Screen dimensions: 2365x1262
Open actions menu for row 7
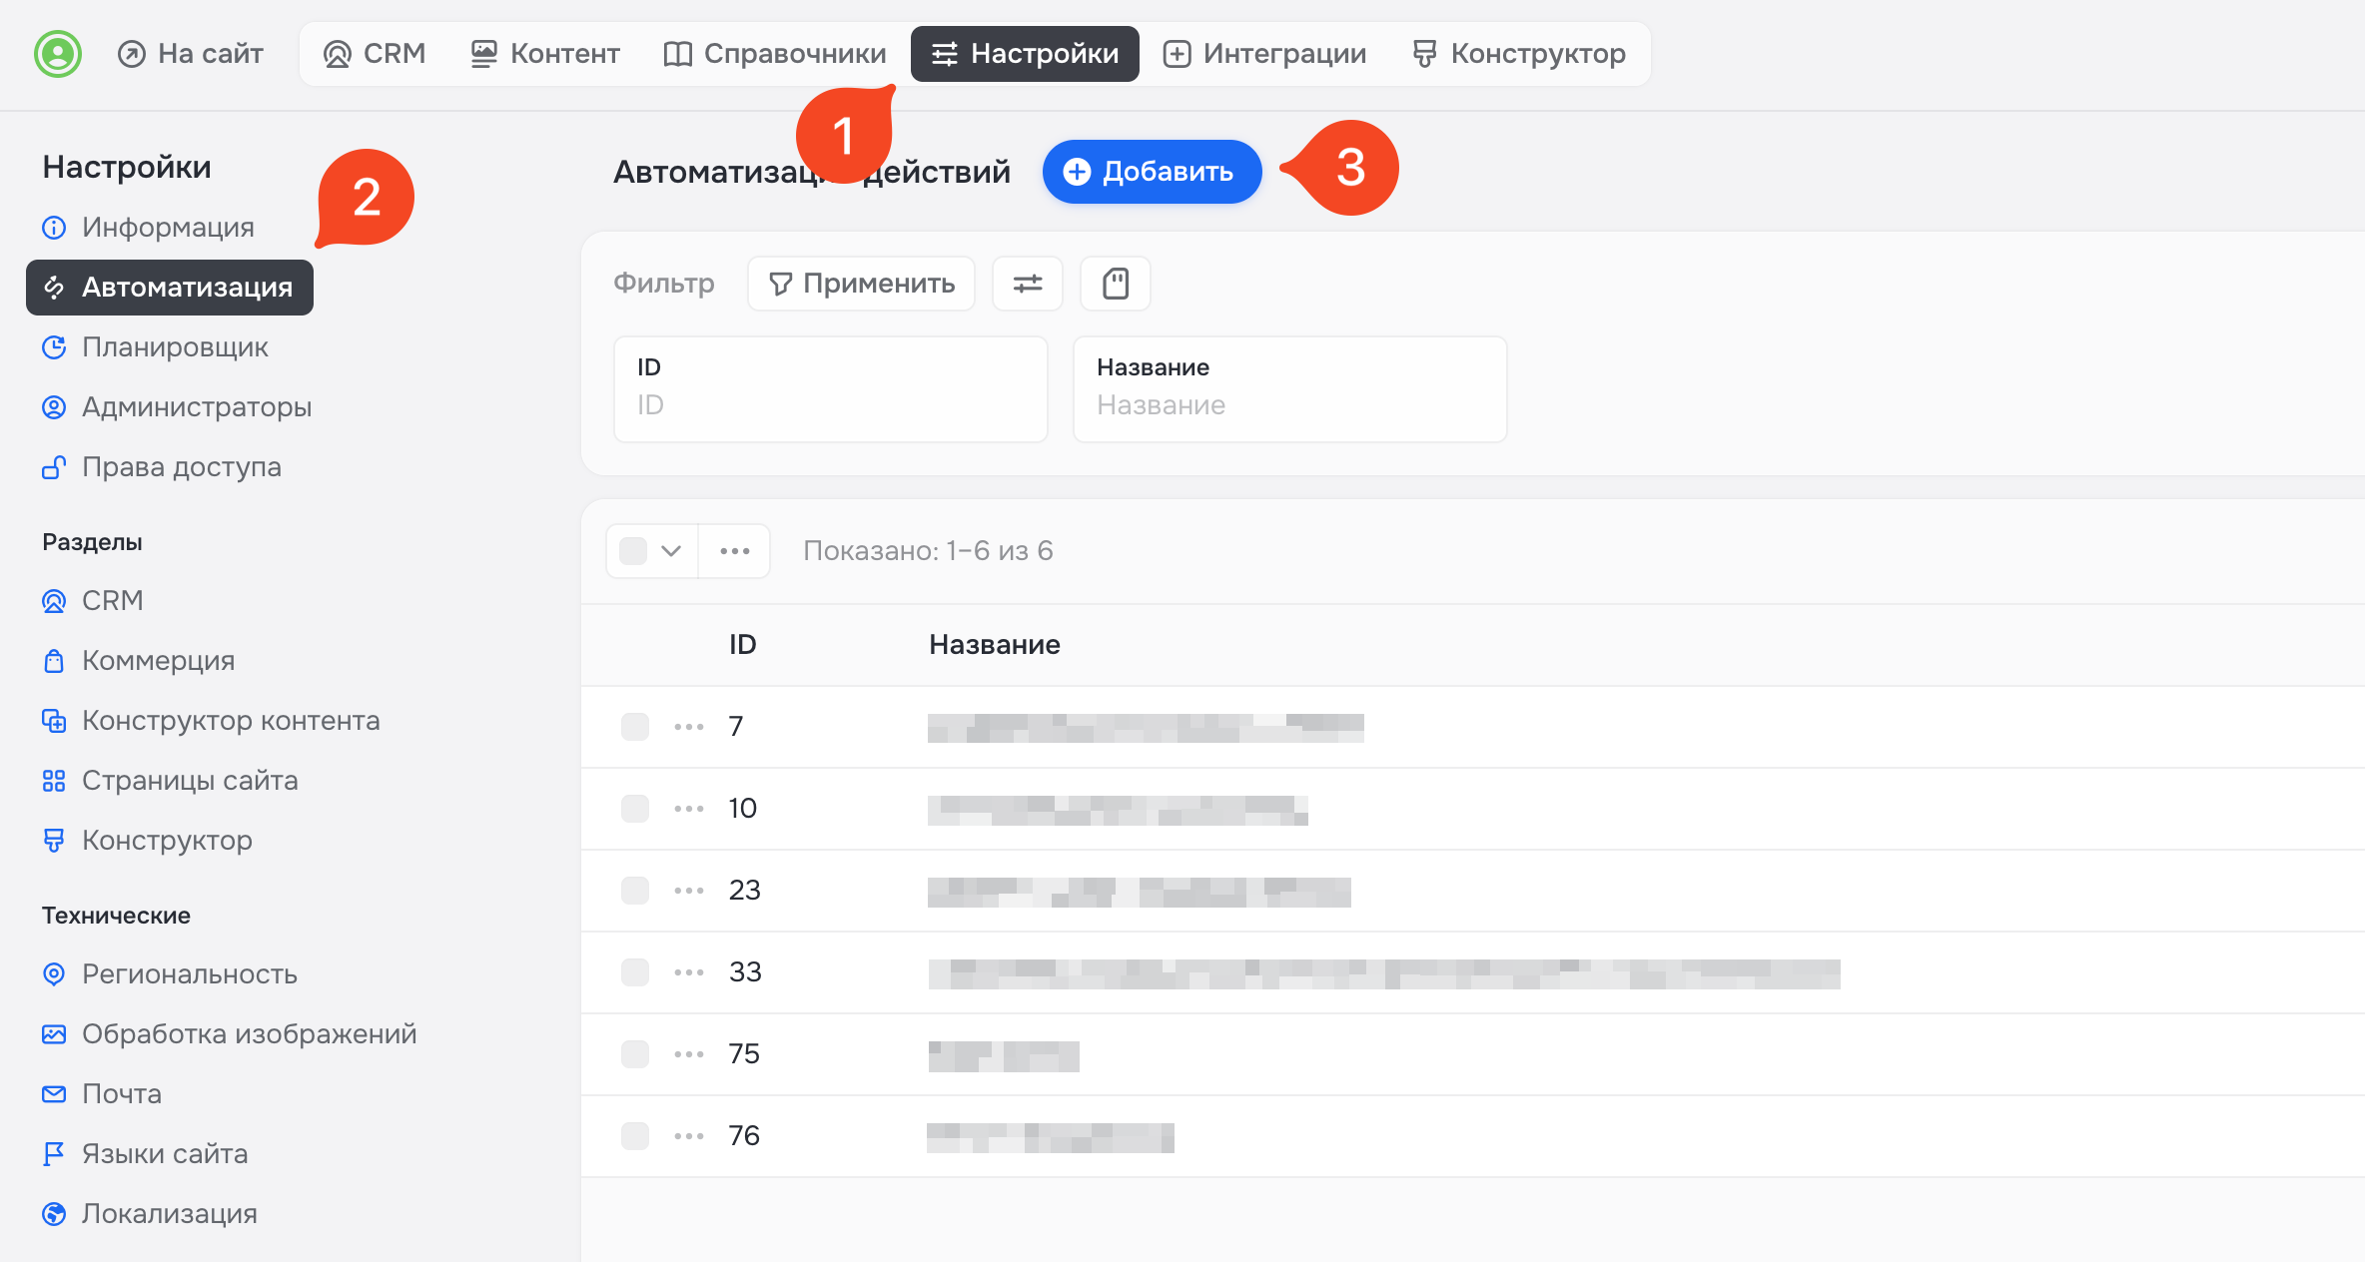[x=689, y=727]
